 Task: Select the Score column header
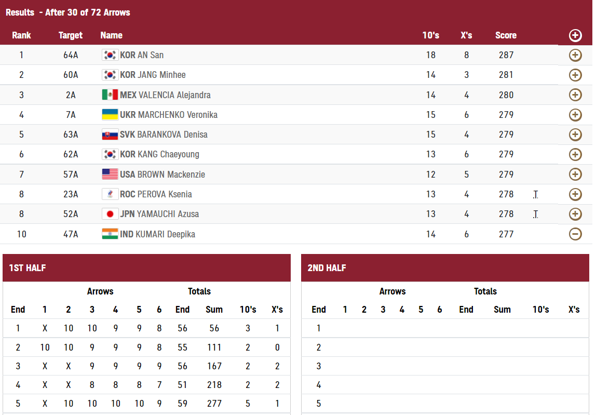506,35
